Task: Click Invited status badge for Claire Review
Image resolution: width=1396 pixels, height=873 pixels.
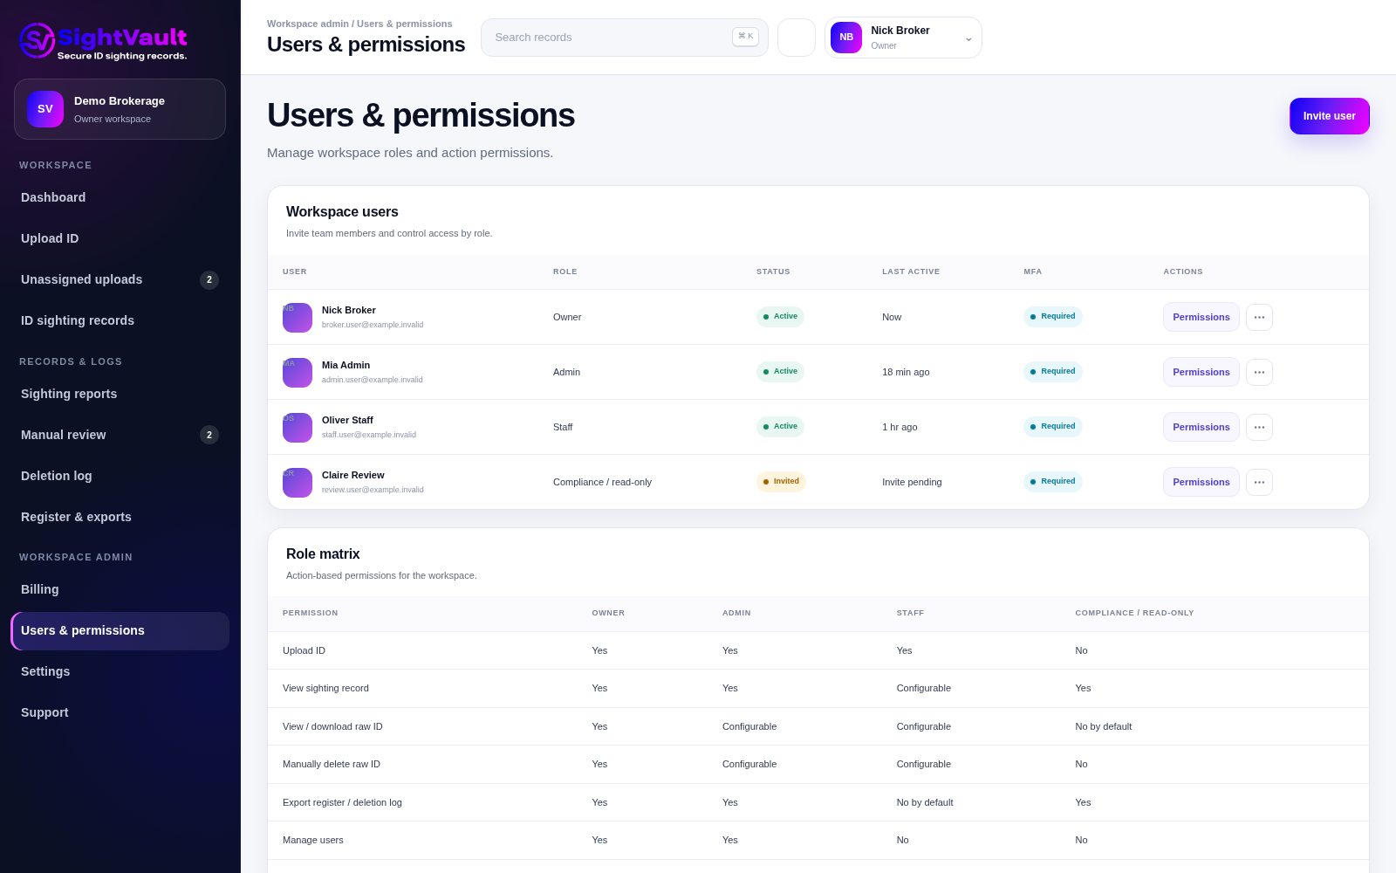Action: pyautogui.click(x=781, y=482)
